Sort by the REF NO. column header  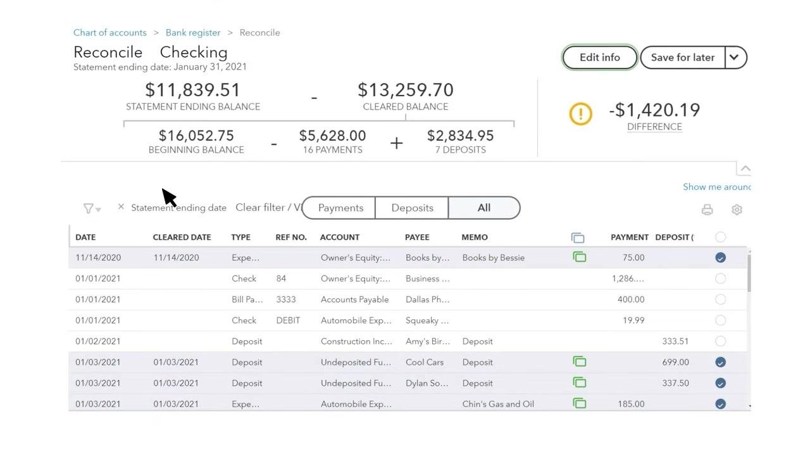click(291, 237)
